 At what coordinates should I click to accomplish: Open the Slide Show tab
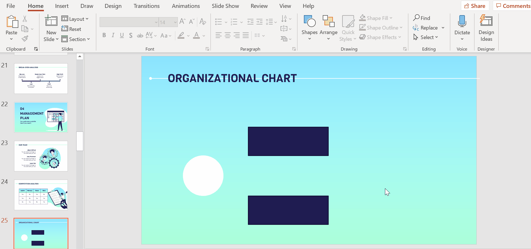tap(225, 6)
